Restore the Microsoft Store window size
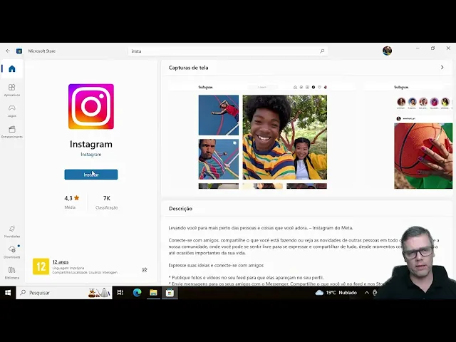Image resolution: width=456 pixels, height=342 pixels. [x=433, y=48]
